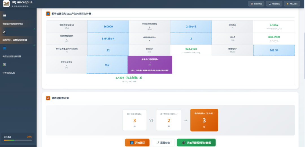
Task: Click the 钢筋抗拉强度[σ] label cell
Action: (x=67, y=27)
